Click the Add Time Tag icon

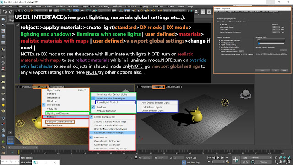[184, 162]
